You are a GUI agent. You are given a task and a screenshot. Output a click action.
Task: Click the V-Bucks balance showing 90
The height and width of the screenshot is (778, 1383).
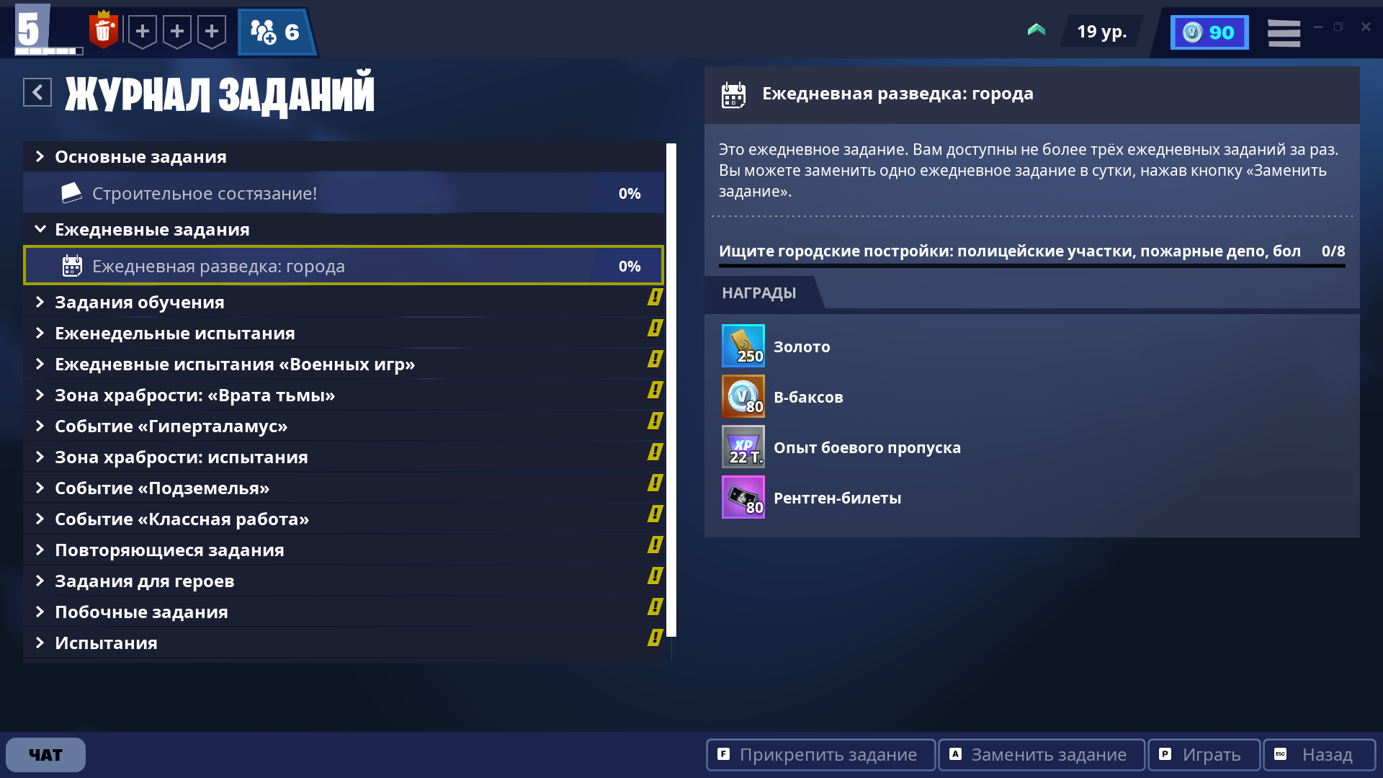[x=1209, y=32]
